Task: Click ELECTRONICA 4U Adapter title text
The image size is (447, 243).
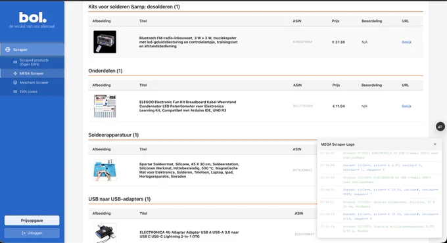Action: coord(189,234)
